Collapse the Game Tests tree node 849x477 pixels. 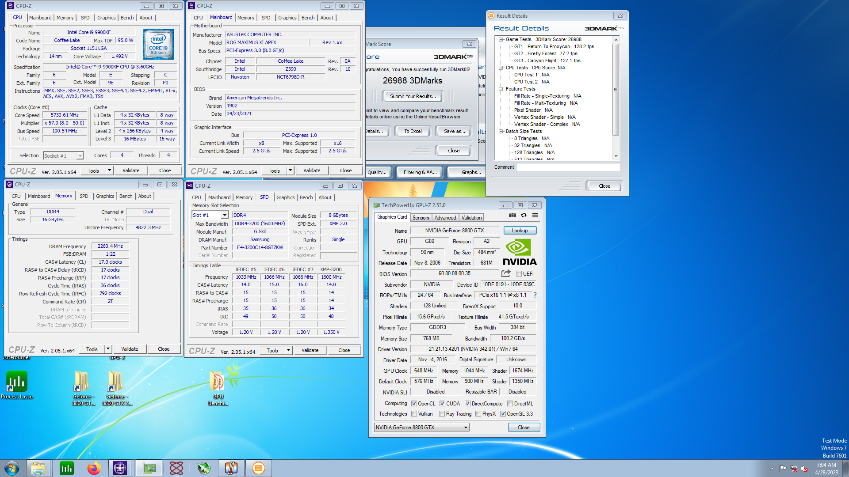click(x=501, y=39)
